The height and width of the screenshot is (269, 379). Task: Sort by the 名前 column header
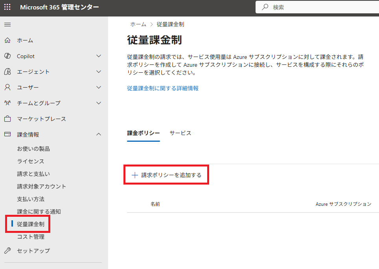point(155,204)
